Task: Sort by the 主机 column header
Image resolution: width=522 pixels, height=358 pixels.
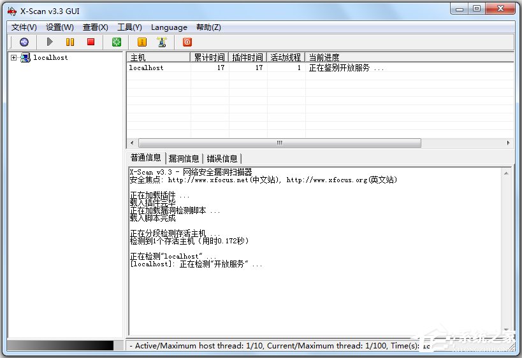Action: 159,57
